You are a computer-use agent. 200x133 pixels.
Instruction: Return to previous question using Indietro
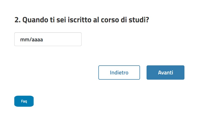(x=119, y=73)
